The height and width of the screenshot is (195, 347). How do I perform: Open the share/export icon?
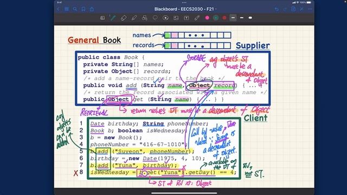point(92,9)
